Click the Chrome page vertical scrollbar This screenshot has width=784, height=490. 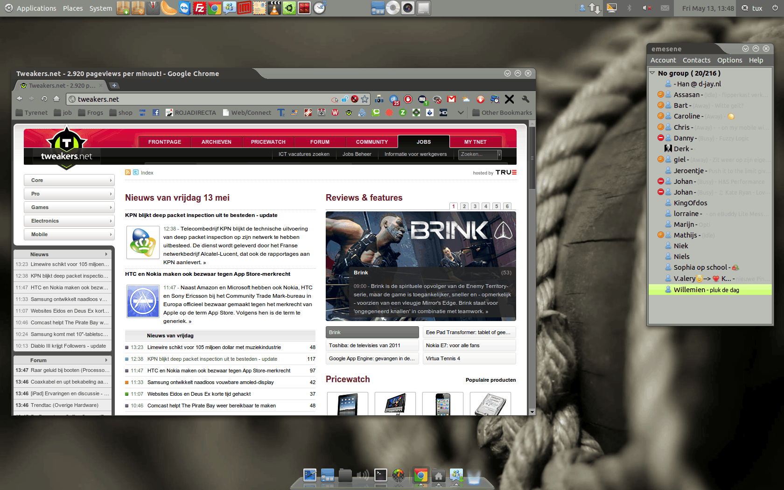tap(532, 159)
